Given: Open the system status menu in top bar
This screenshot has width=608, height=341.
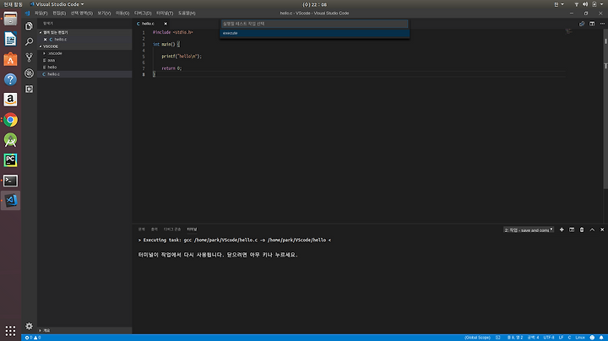Looking at the screenshot, I should coord(589,4).
